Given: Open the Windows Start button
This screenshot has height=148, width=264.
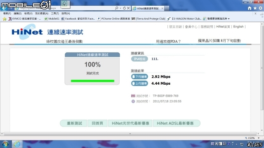Looking at the screenshot, I should pyautogui.click(x=5, y=144).
